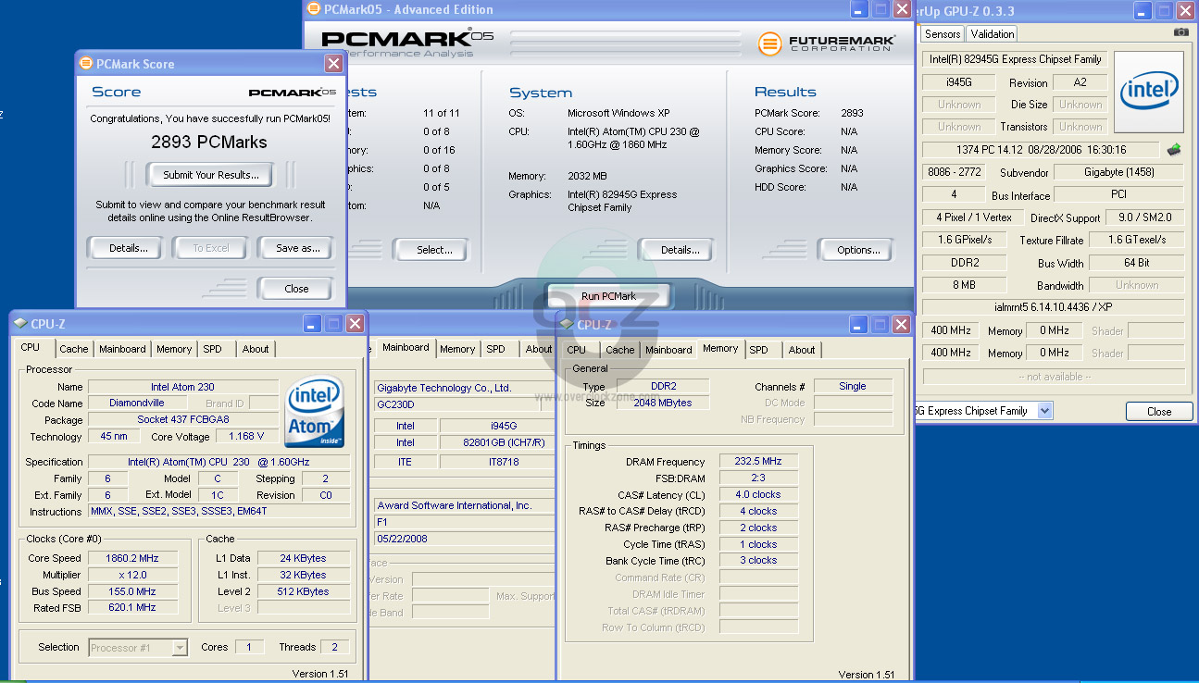This screenshot has height=683, width=1199.
Task: Open the About tab in the CPU-Z window showing Gigabyte Technology
Action: click(x=539, y=349)
